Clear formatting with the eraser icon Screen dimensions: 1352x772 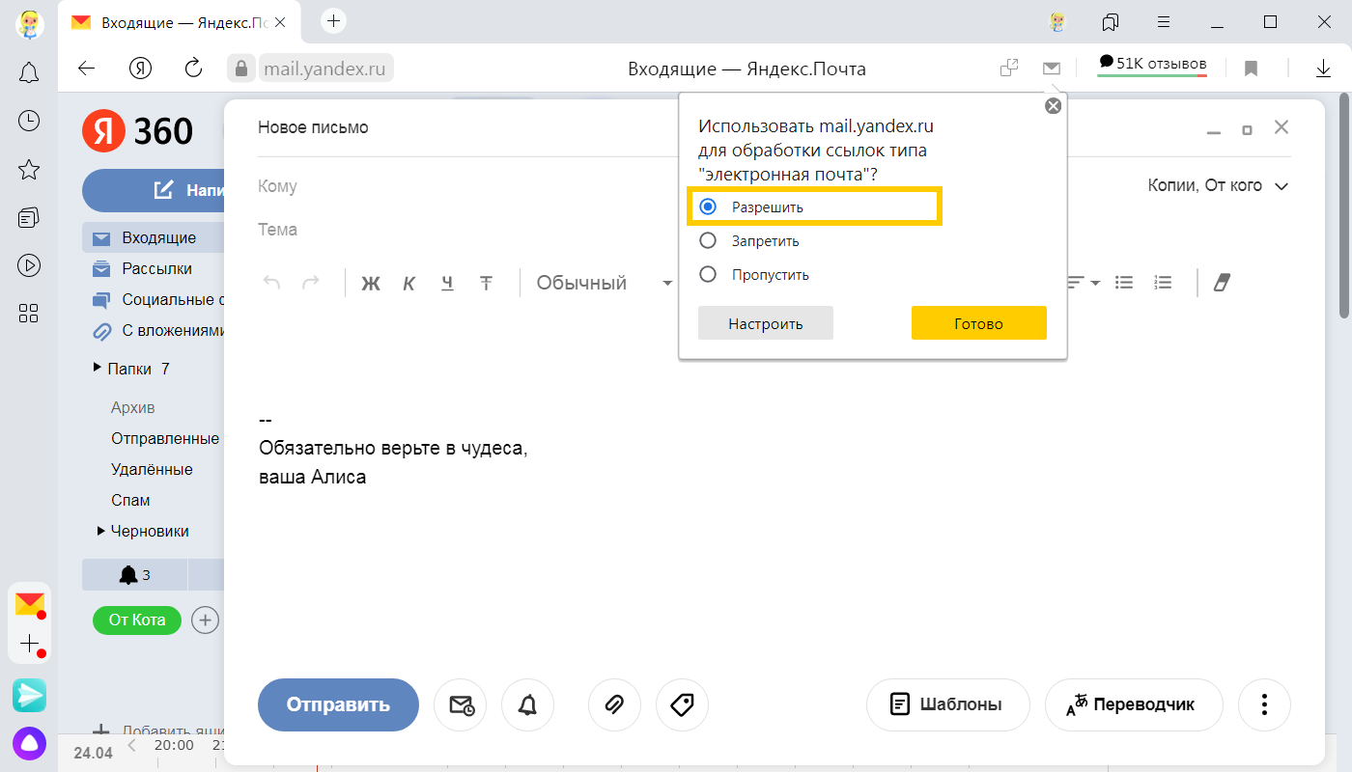tap(1223, 283)
